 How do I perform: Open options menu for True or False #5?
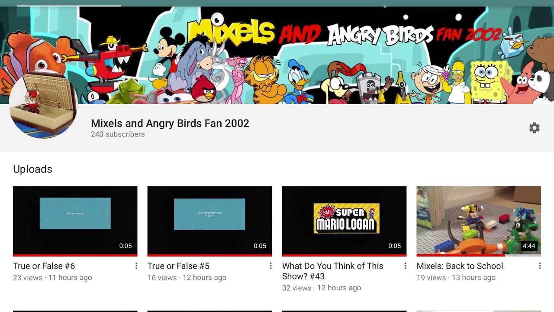click(x=271, y=266)
